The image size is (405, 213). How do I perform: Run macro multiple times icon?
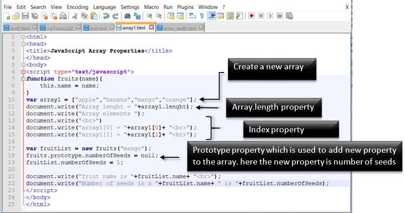280,16
